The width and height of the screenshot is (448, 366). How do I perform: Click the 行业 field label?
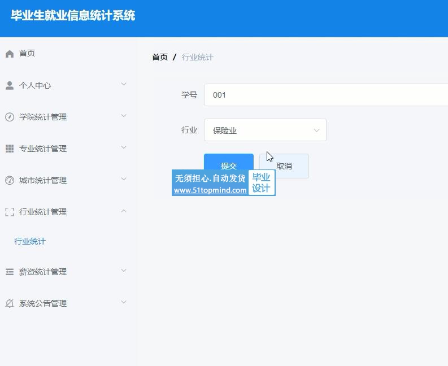click(x=189, y=130)
